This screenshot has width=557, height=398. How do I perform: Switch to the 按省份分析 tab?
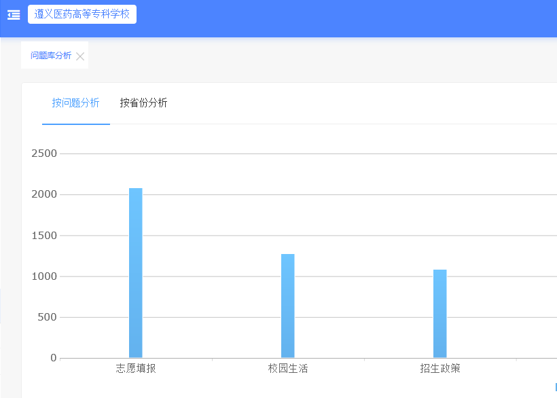tap(143, 103)
